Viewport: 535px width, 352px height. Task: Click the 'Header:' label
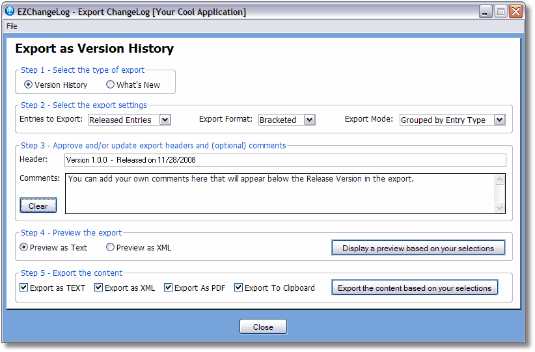pyautogui.click(x=33, y=159)
